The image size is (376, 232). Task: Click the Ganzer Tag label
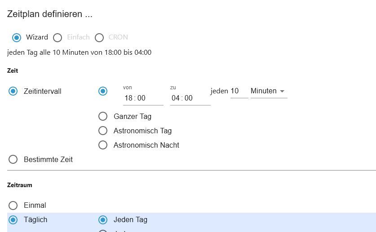(132, 116)
